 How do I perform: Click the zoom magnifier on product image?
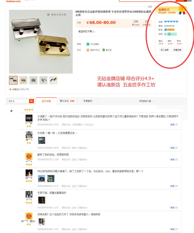click(x=70, y=71)
